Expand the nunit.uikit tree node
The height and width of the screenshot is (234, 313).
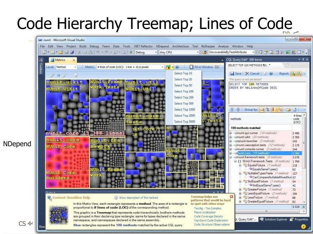coord(230,137)
